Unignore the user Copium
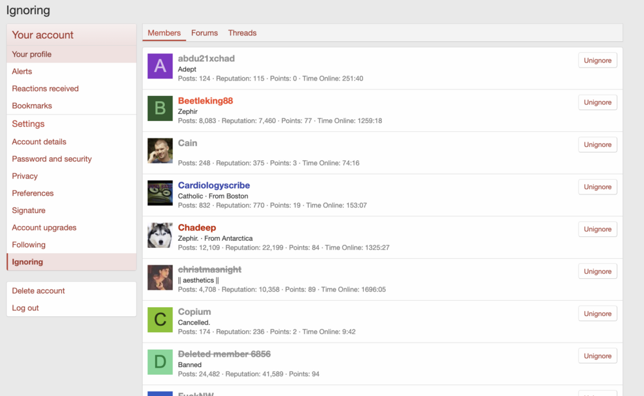The height and width of the screenshot is (396, 644). (x=598, y=314)
